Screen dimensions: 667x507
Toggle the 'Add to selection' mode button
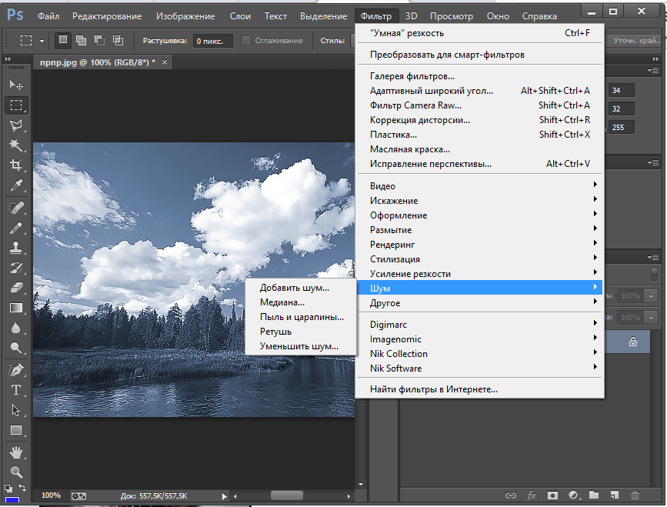point(81,40)
